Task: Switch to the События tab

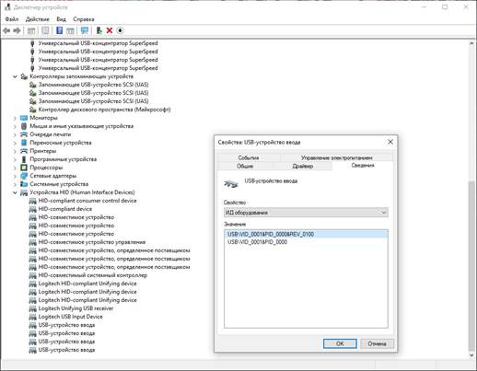Action: tap(249, 157)
